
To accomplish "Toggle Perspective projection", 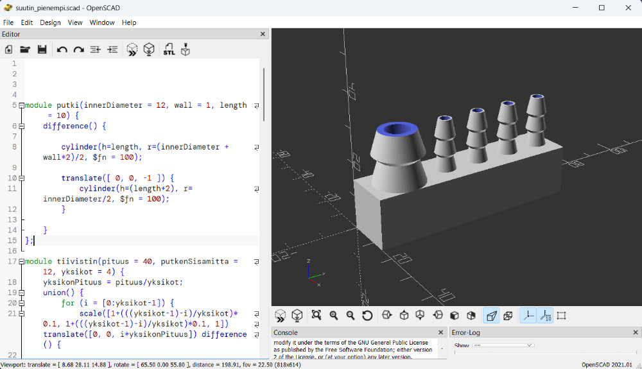I will pyautogui.click(x=491, y=315).
